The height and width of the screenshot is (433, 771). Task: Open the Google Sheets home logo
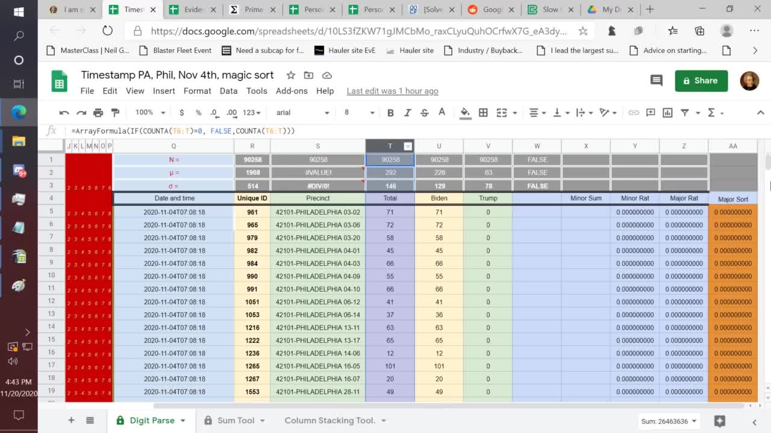pyautogui.click(x=59, y=82)
